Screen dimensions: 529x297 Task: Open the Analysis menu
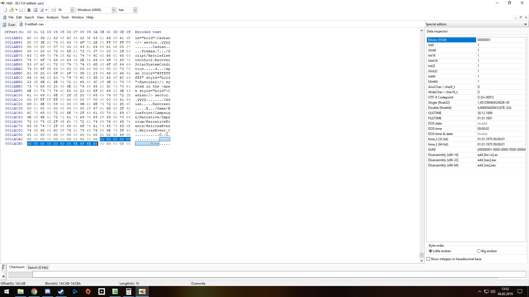[52, 17]
